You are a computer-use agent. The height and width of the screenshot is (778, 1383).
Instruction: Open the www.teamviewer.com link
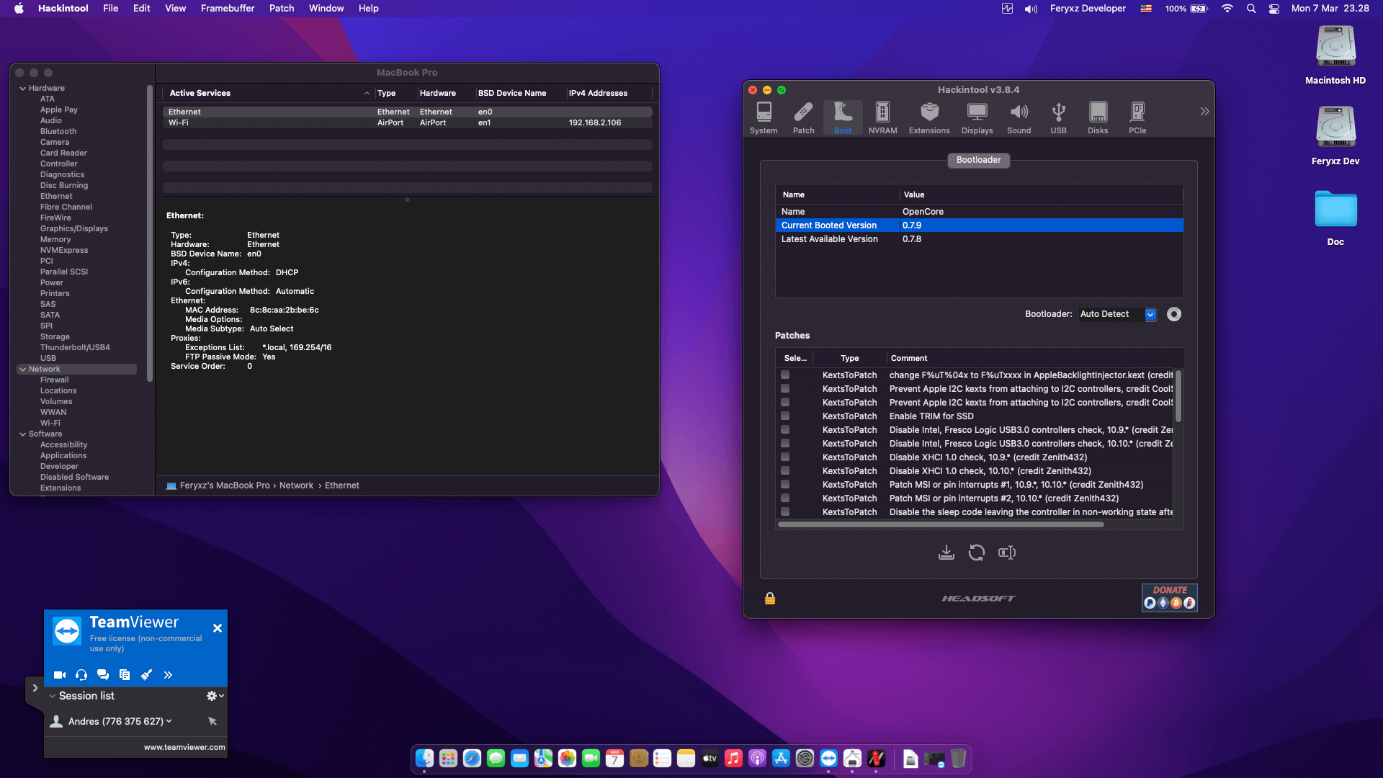click(184, 747)
